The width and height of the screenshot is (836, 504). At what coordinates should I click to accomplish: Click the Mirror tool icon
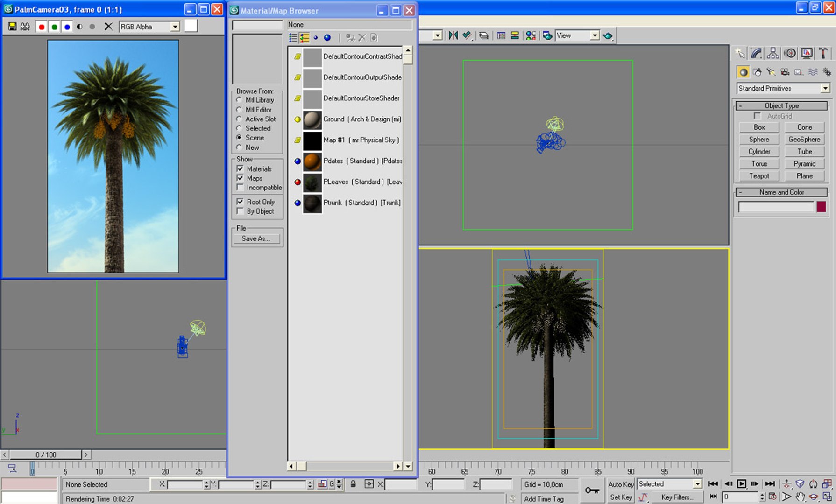(453, 35)
